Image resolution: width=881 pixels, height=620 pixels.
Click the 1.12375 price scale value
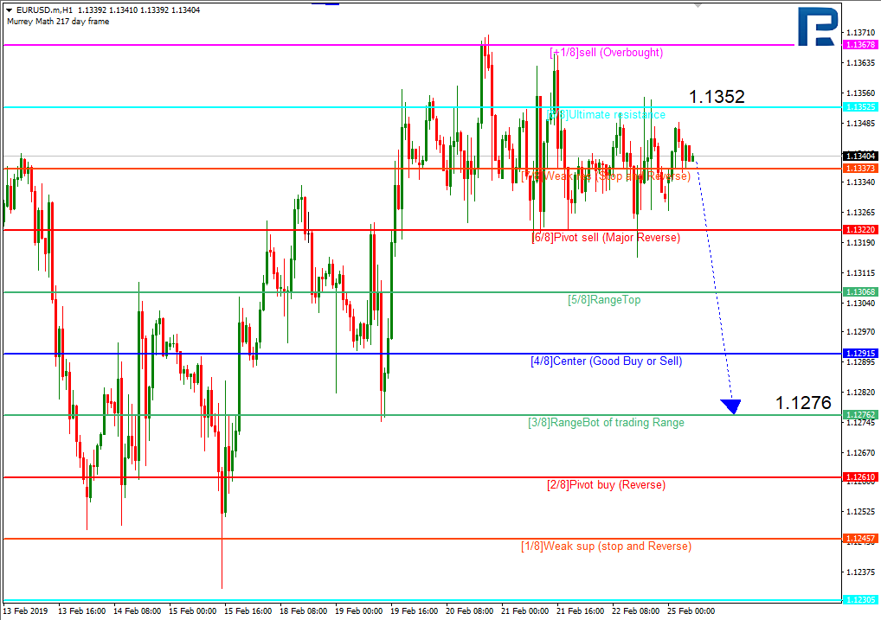[861, 572]
